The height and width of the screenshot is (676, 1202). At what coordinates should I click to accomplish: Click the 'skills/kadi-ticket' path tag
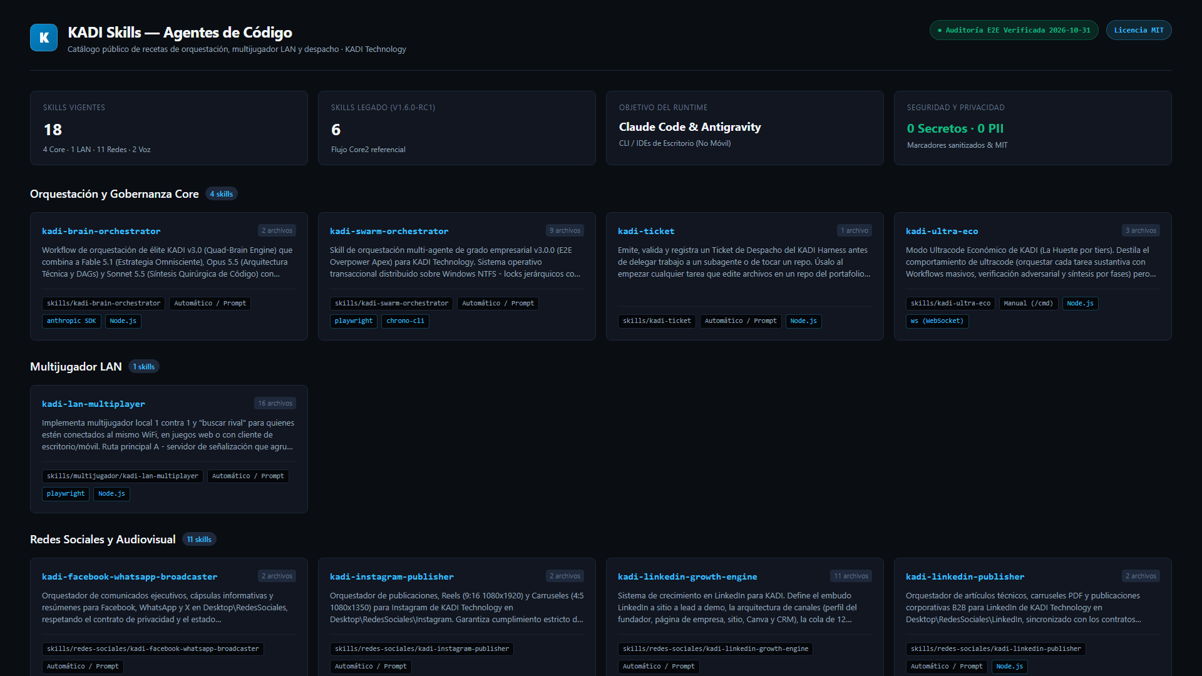657,321
